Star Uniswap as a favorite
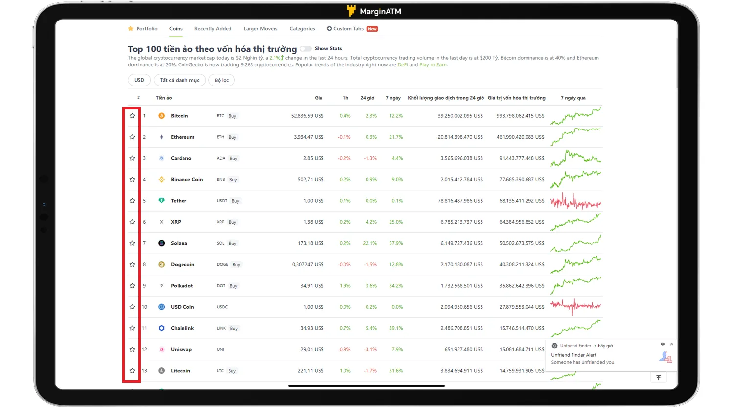 (132, 350)
